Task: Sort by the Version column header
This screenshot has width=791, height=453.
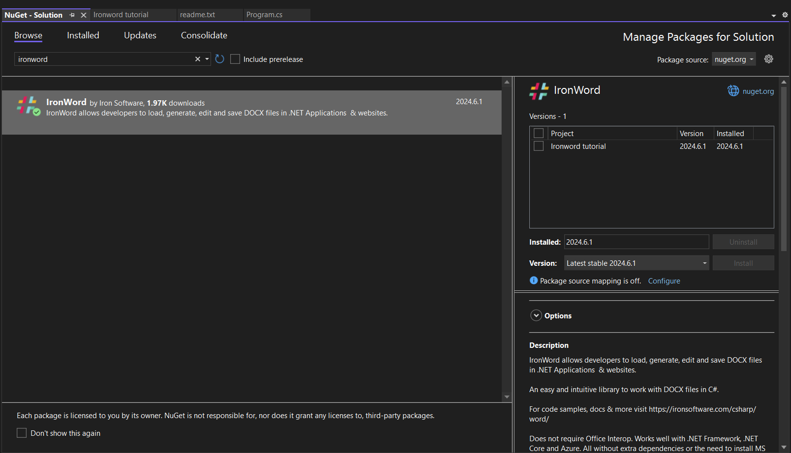Action: (695, 133)
